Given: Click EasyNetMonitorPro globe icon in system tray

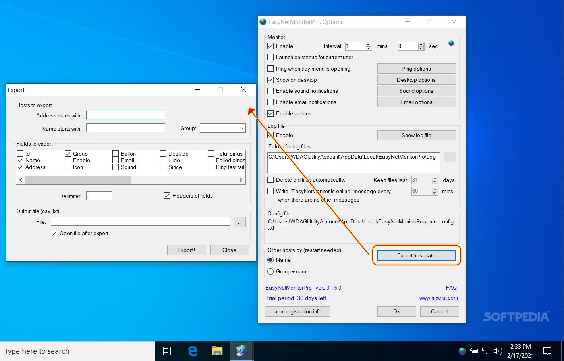Looking at the screenshot, I should coord(462,351).
